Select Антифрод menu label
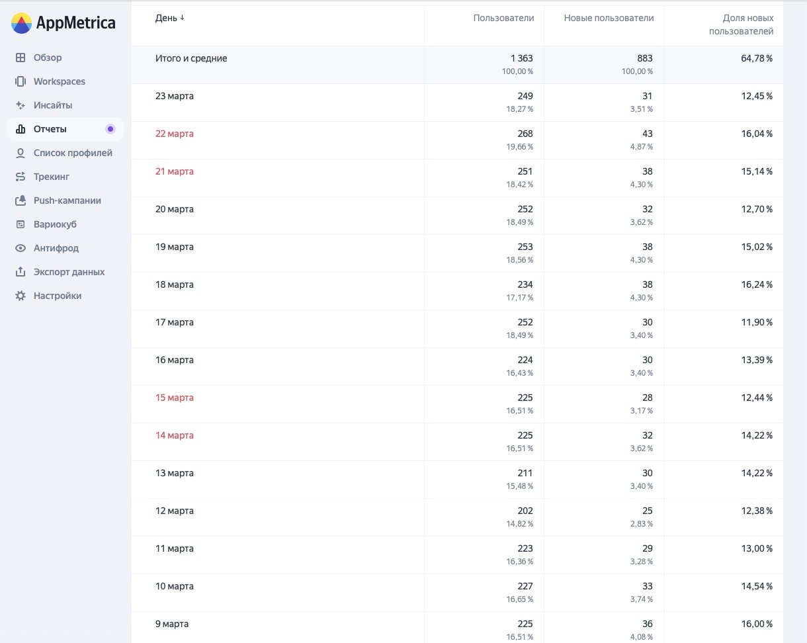807x643 pixels. [x=56, y=248]
